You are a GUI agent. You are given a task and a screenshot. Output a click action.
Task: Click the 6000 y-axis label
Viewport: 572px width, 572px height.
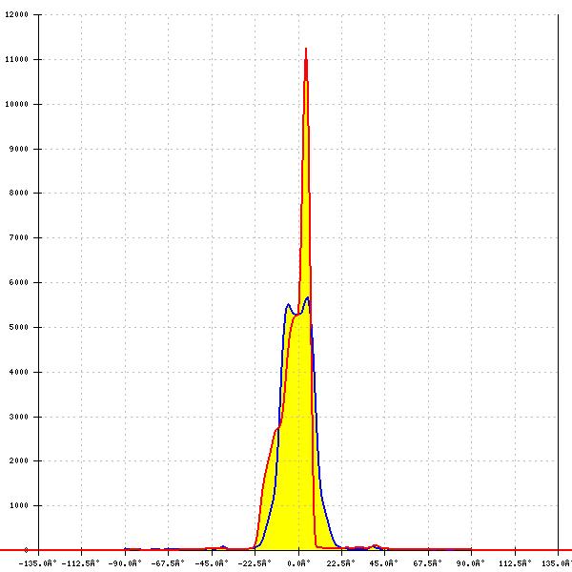pos(19,282)
